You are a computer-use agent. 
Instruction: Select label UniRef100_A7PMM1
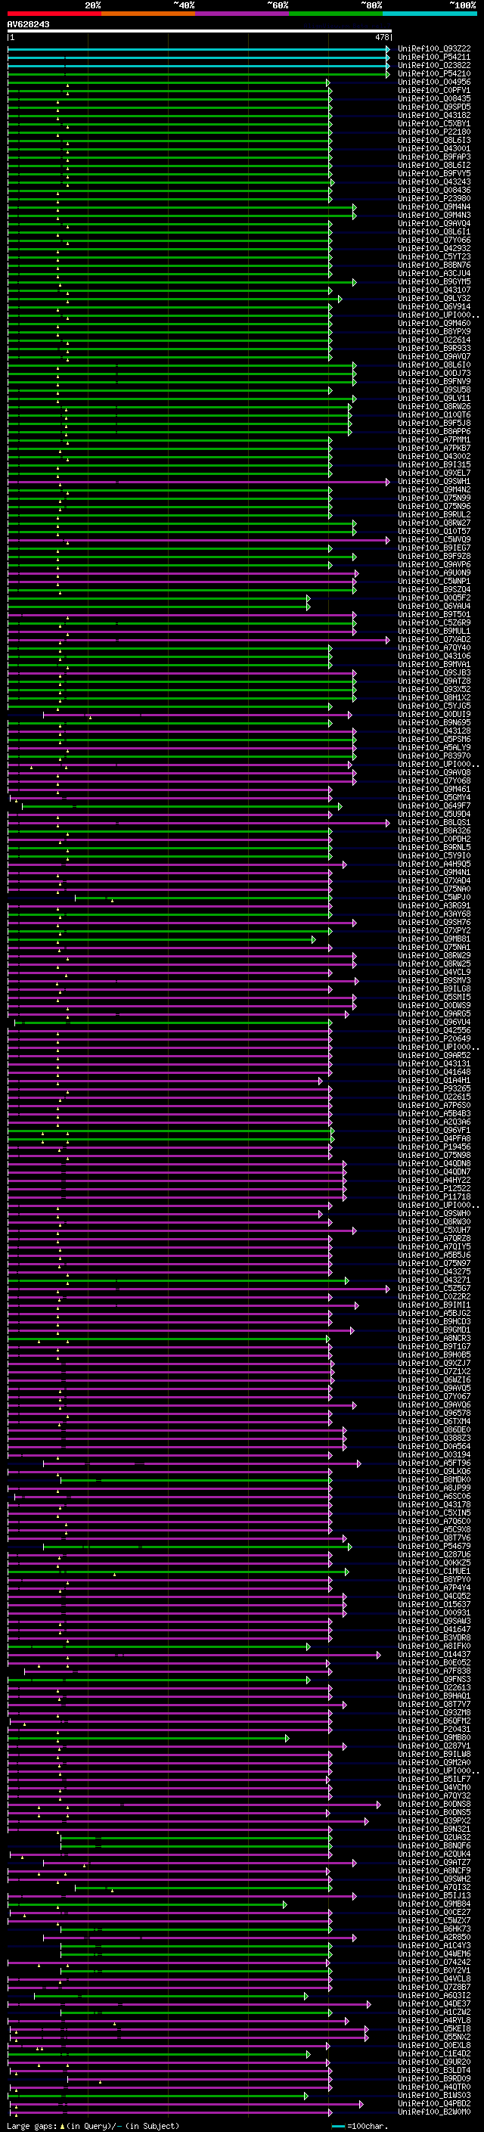pos(434,439)
